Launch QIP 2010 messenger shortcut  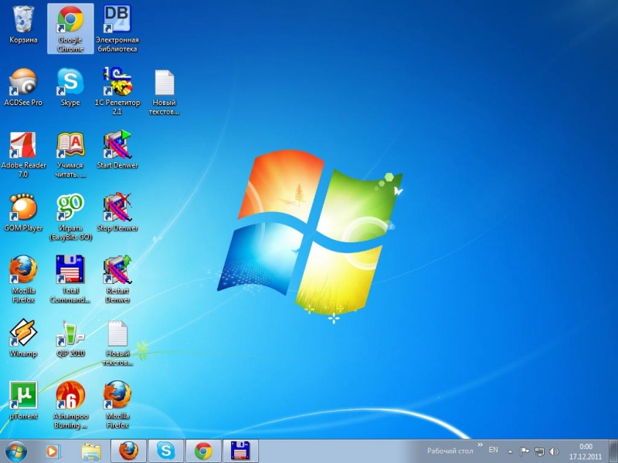coord(70,333)
